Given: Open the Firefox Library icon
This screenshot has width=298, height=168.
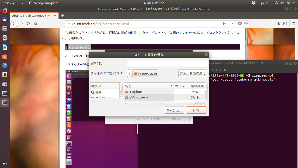Looking at the screenshot, I should click(278, 24).
